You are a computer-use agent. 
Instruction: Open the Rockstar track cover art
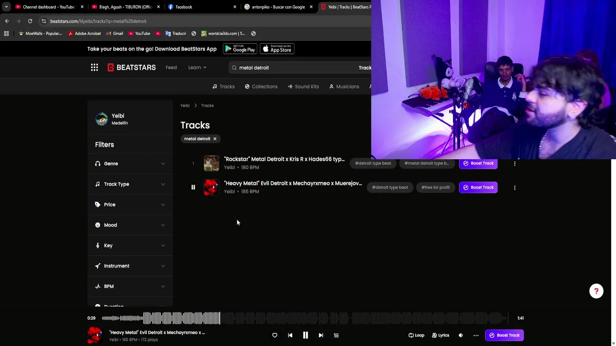[211, 163]
